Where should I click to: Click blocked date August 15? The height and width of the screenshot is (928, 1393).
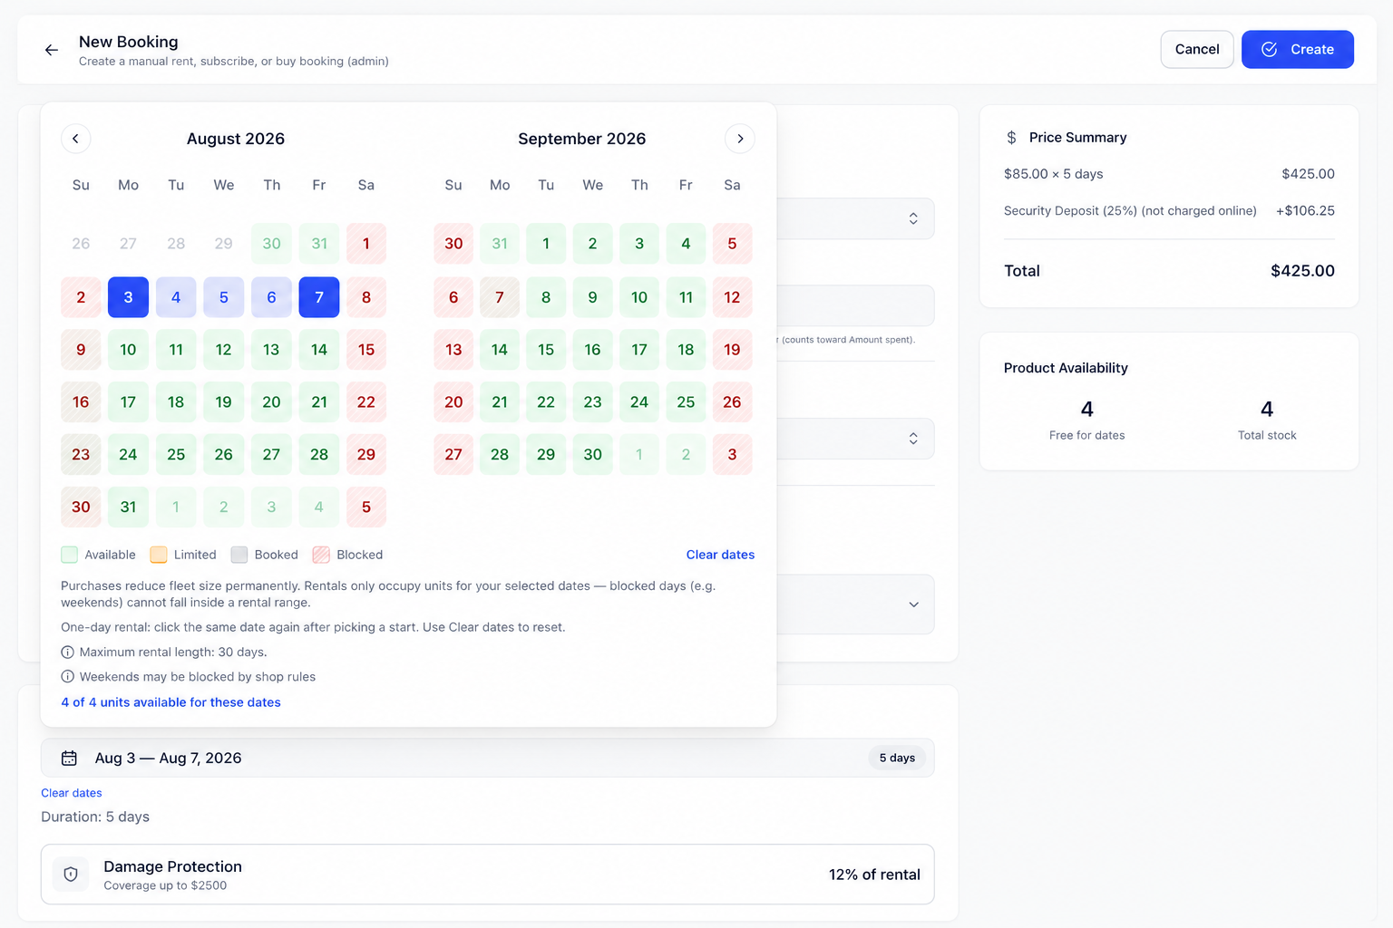click(366, 350)
